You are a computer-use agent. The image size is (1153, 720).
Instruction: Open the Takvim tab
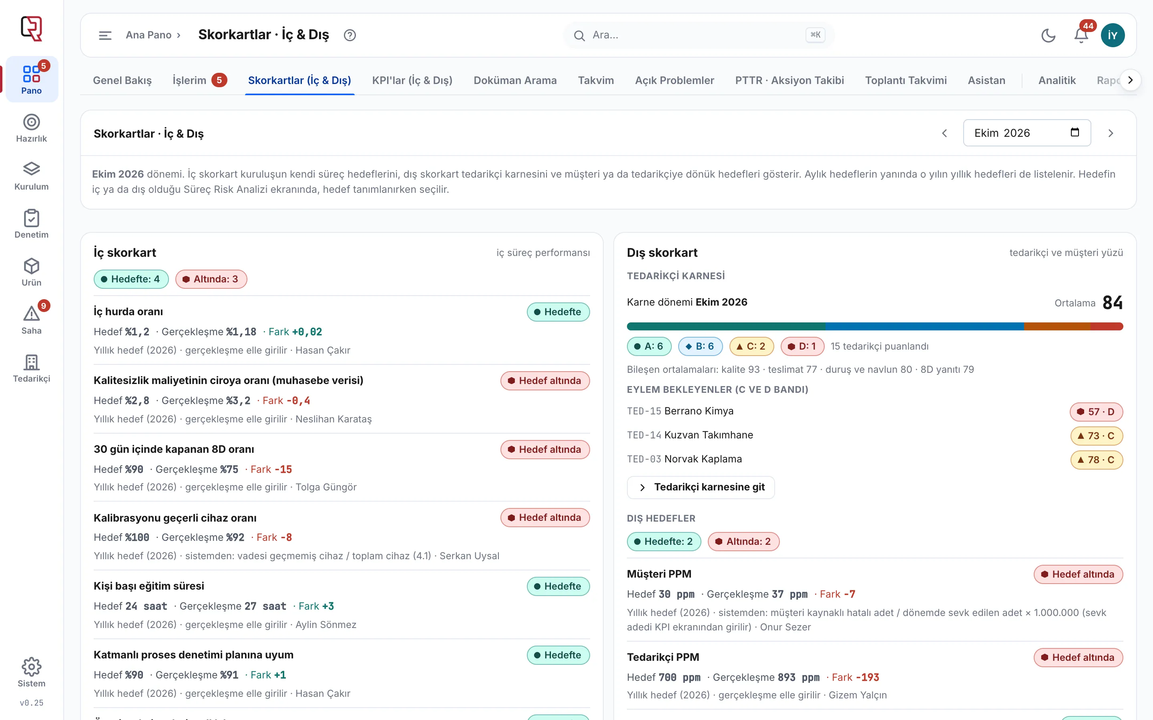[x=596, y=80]
